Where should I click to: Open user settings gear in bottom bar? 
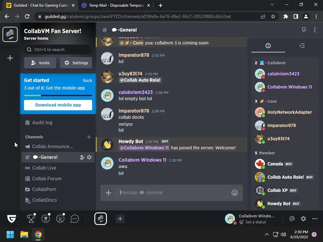[x=303, y=219]
